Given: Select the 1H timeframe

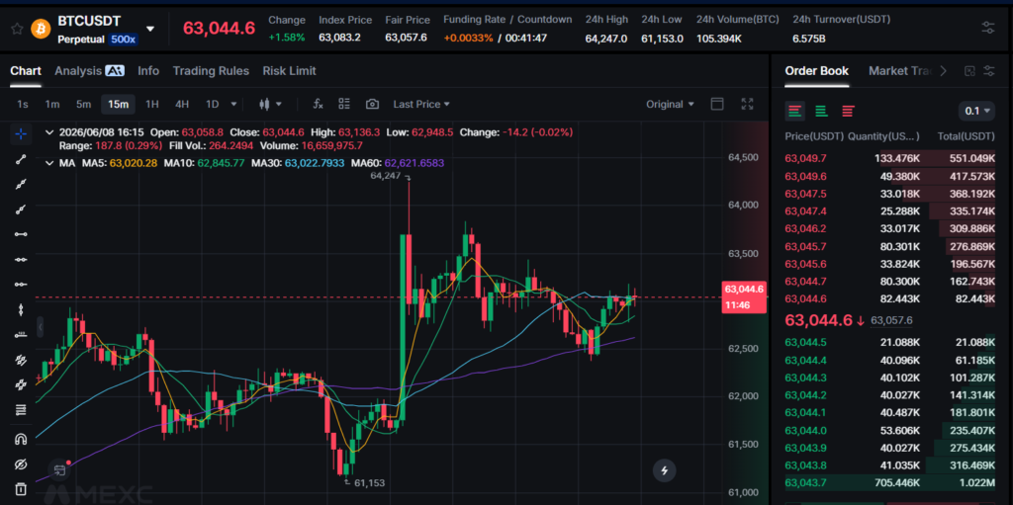Looking at the screenshot, I should 151,104.
